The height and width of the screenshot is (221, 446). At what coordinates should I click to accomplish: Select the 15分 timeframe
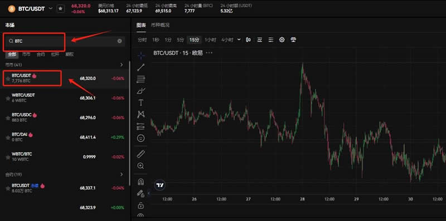194,40
